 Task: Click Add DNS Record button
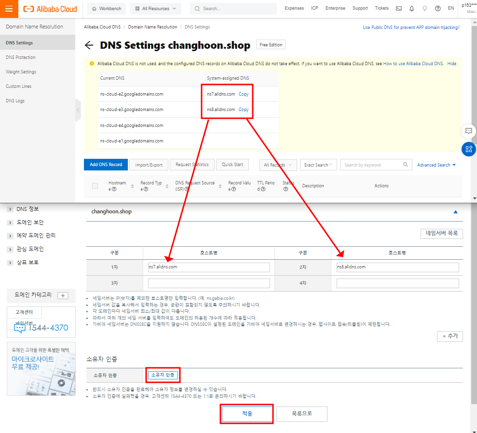(106, 165)
